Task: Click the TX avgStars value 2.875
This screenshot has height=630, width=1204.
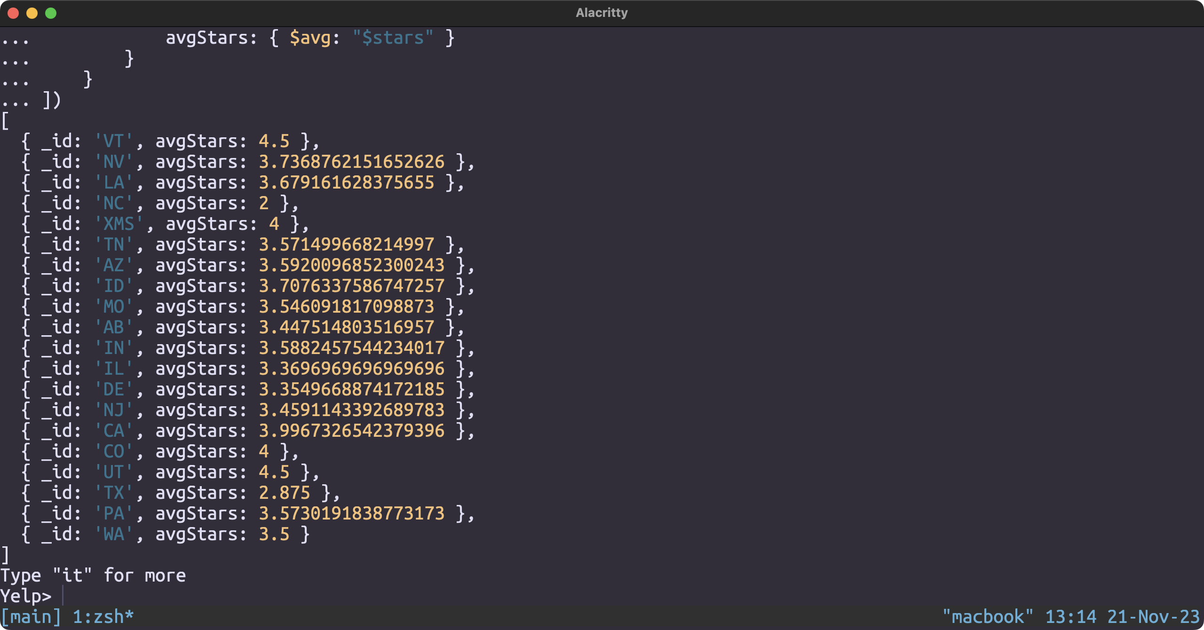Action: (284, 493)
